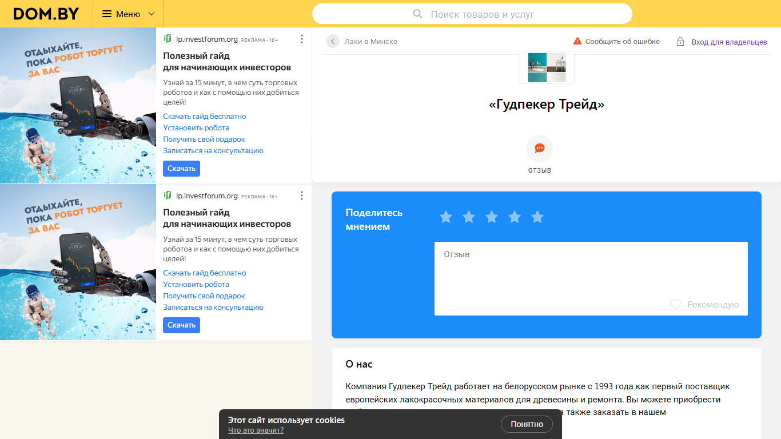Click into the Отзыв review text area
This screenshot has width=781, height=439.
tap(591, 278)
